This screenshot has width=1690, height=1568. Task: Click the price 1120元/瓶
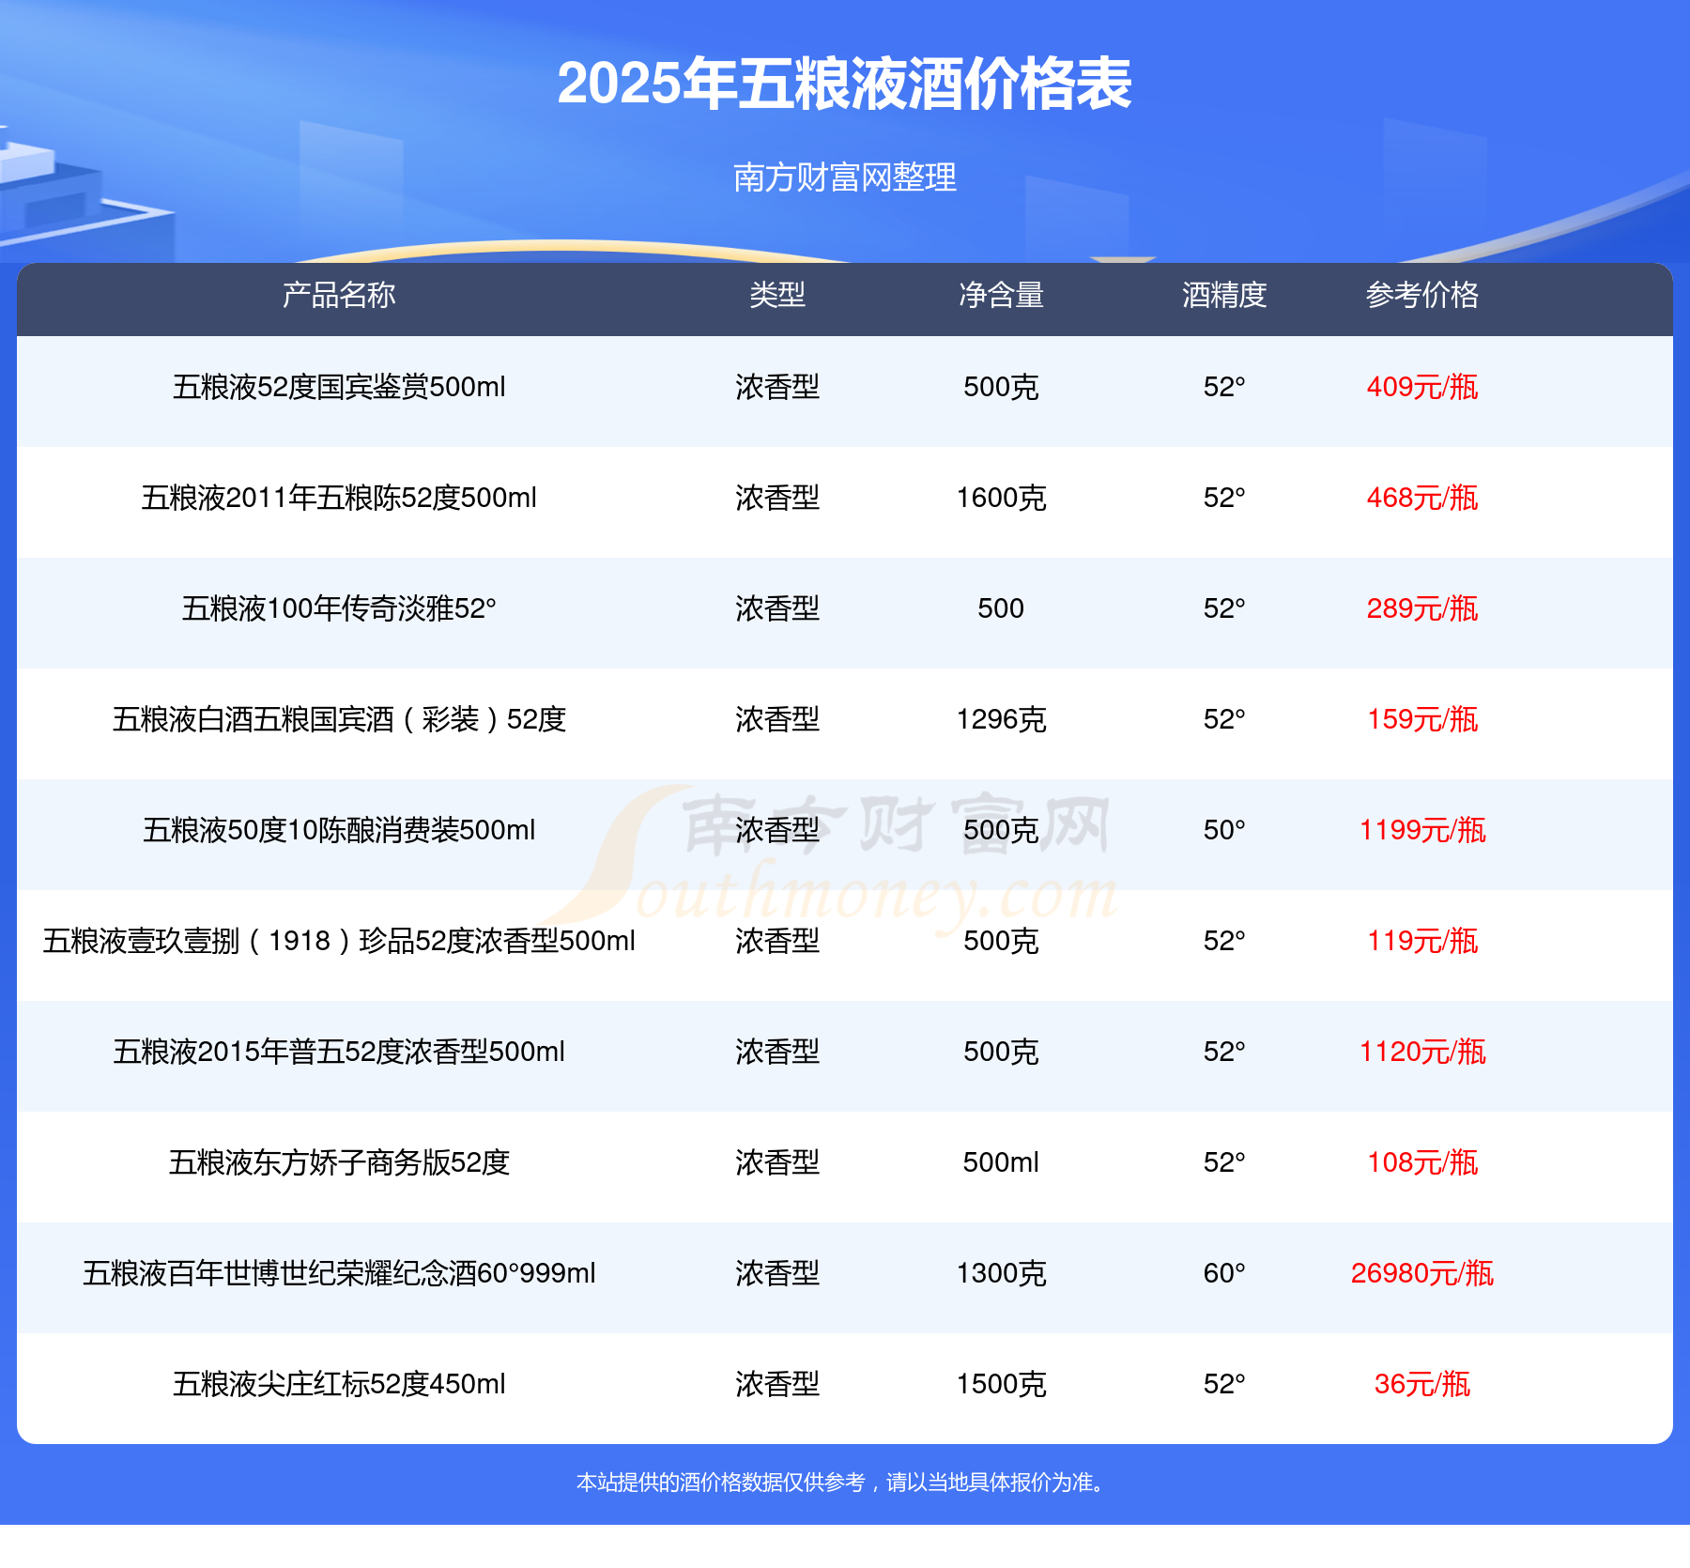pyautogui.click(x=1422, y=1052)
